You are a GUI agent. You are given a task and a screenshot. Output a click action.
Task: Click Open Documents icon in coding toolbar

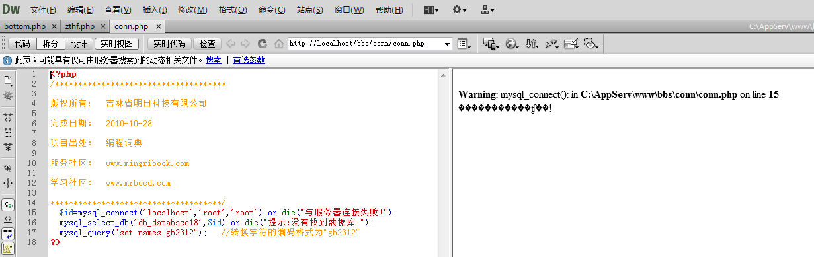8,81
